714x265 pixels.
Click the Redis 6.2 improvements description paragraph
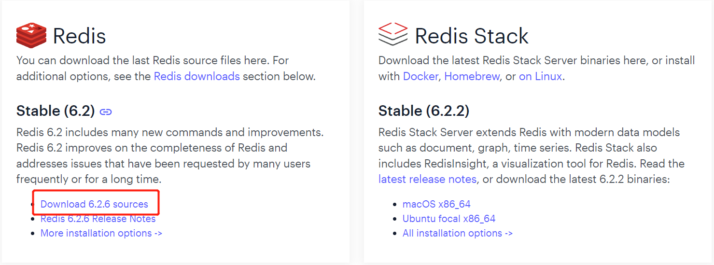point(170,155)
